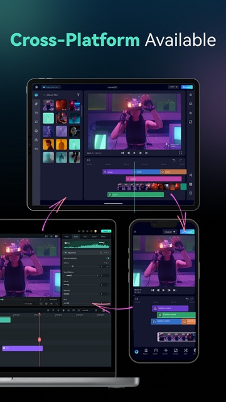Select the green Subtitle content clip on phone
This screenshot has width=226, height=402.
(176, 315)
